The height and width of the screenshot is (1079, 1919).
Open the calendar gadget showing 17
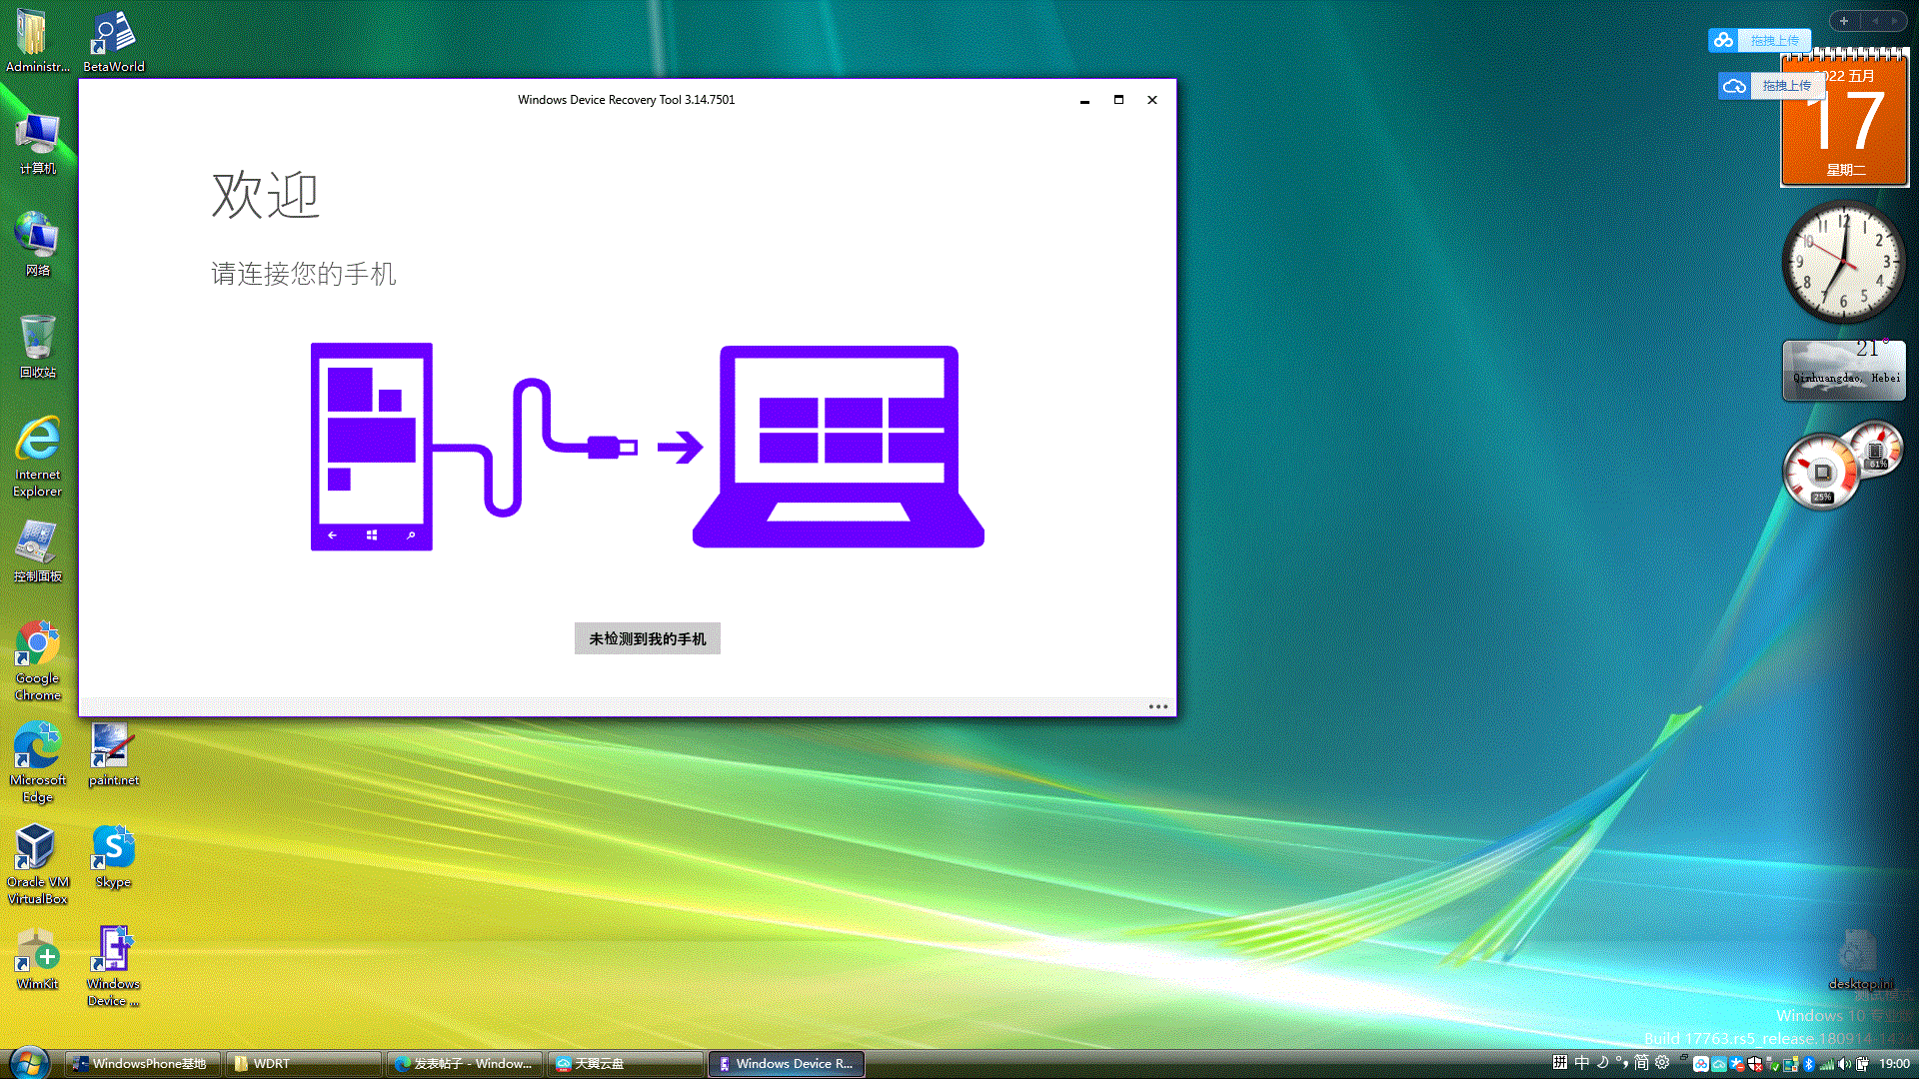point(1845,120)
